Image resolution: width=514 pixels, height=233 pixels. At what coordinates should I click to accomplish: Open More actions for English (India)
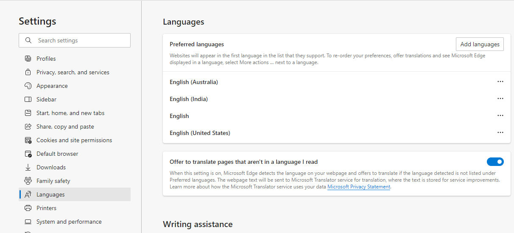500,98
